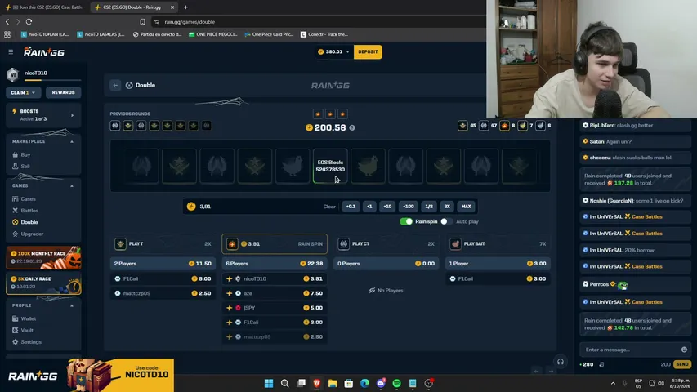Open Vault under Profile
Image resolution: width=697 pixels, height=392 pixels.
click(x=27, y=330)
